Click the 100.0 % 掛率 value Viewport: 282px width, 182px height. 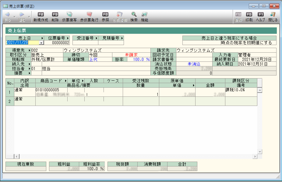coord(141,59)
